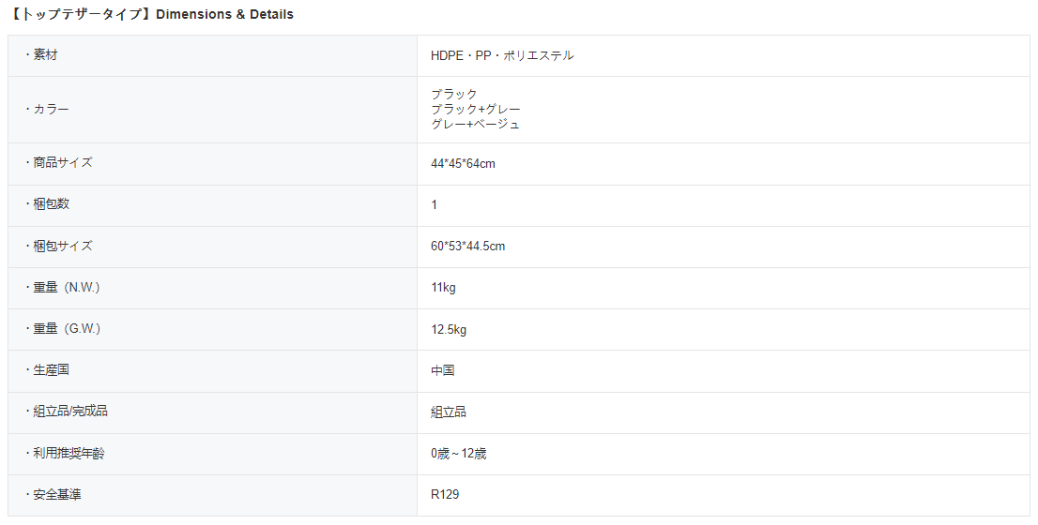Click the 0歳~12歳 recommended age value
This screenshot has height=525, width=1038.
coord(458,453)
